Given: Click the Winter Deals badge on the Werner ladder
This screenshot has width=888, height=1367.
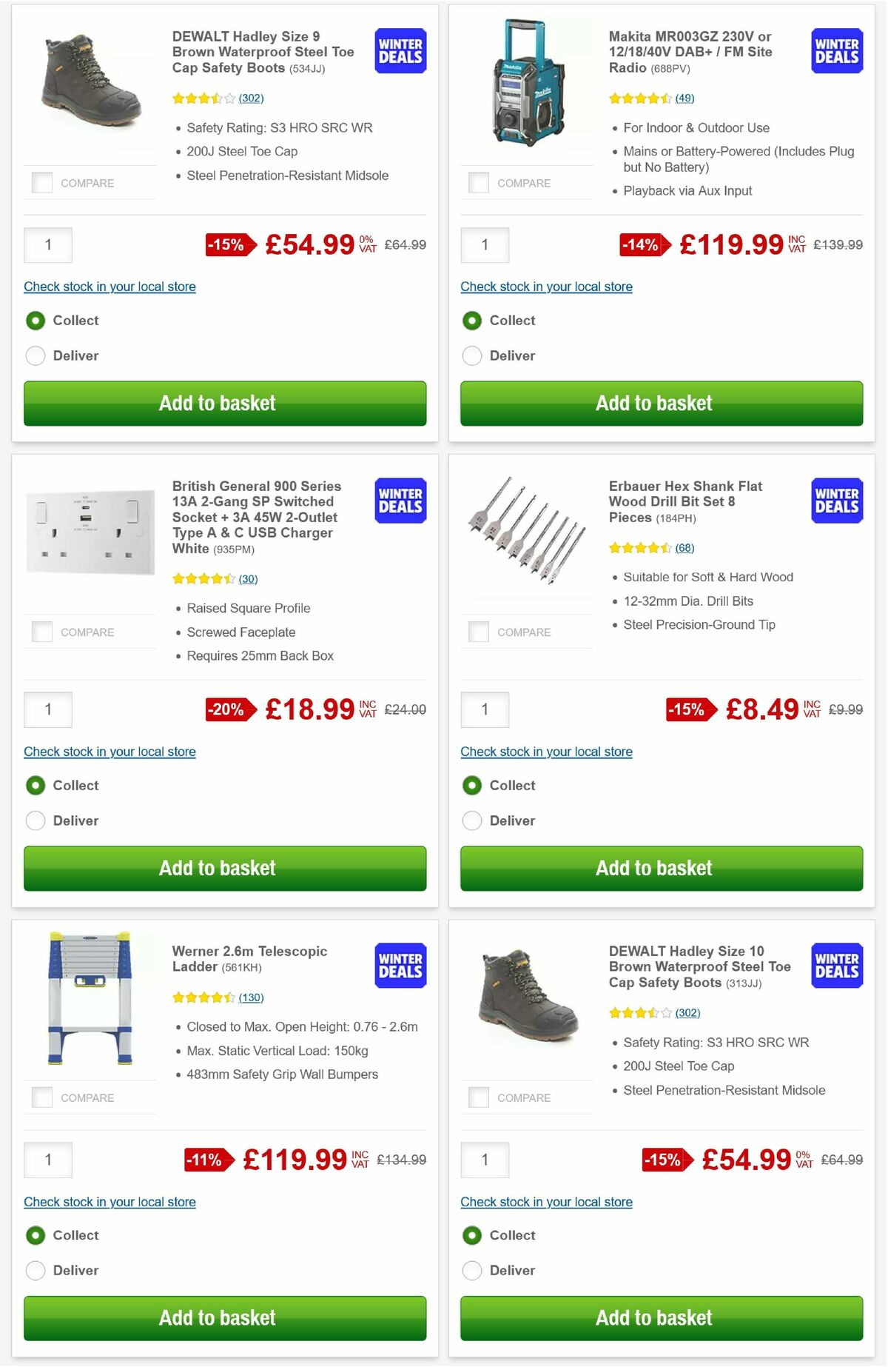Looking at the screenshot, I should [x=399, y=965].
